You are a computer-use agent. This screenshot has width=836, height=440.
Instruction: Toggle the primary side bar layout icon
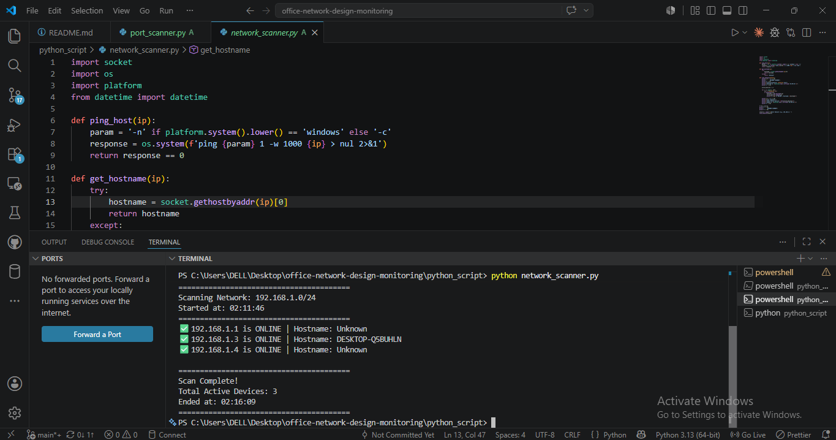[x=711, y=10]
